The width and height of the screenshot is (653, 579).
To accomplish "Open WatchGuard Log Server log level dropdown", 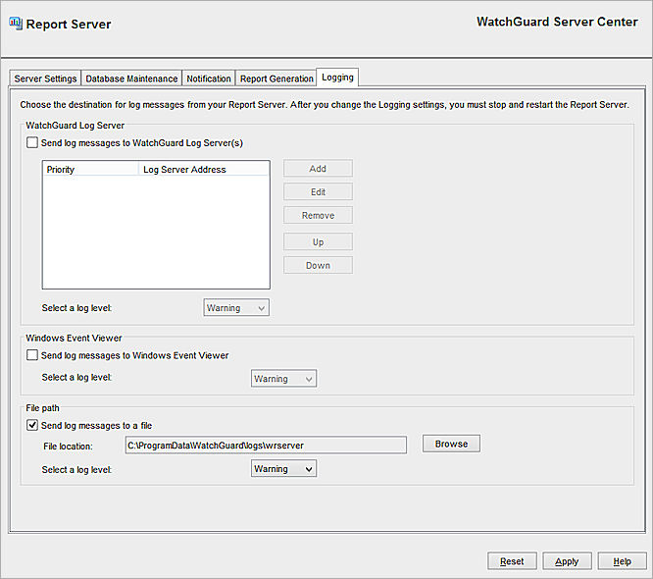I will pyautogui.click(x=236, y=308).
